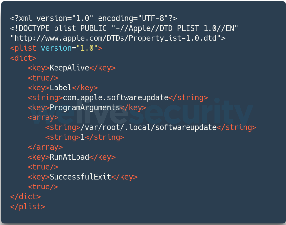Screen dimensions: 286x225
Task: Click the closing dict tag
Action: coord(26,196)
